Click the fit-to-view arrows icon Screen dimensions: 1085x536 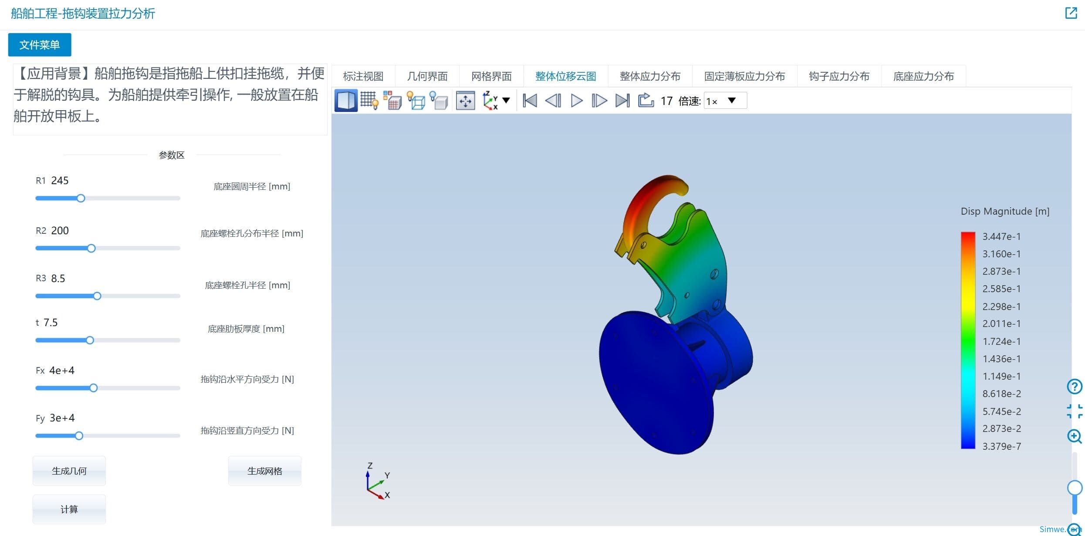click(465, 101)
